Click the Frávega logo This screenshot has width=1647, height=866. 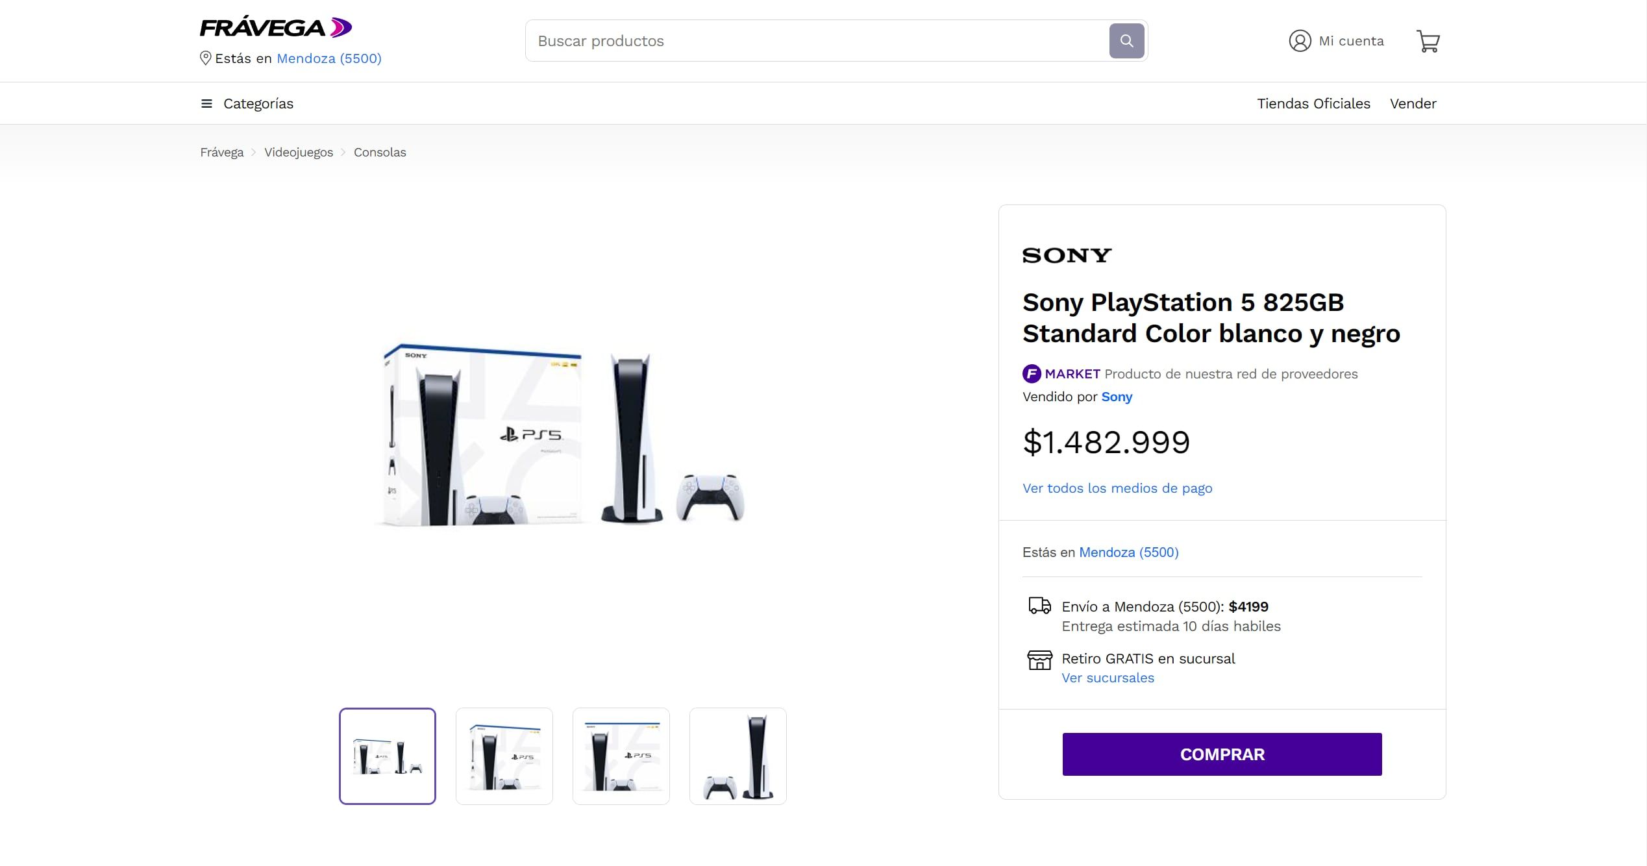click(275, 27)
